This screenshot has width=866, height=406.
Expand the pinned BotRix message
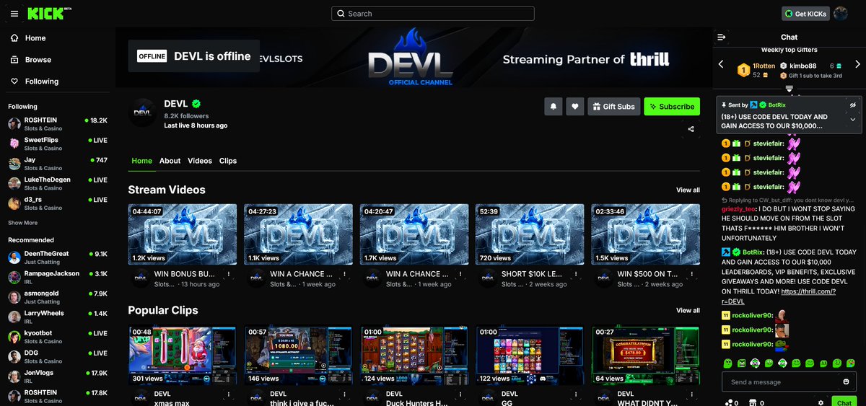[852, 120]
